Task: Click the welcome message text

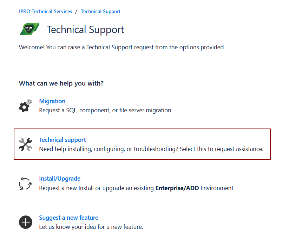Action: [121, 47]
